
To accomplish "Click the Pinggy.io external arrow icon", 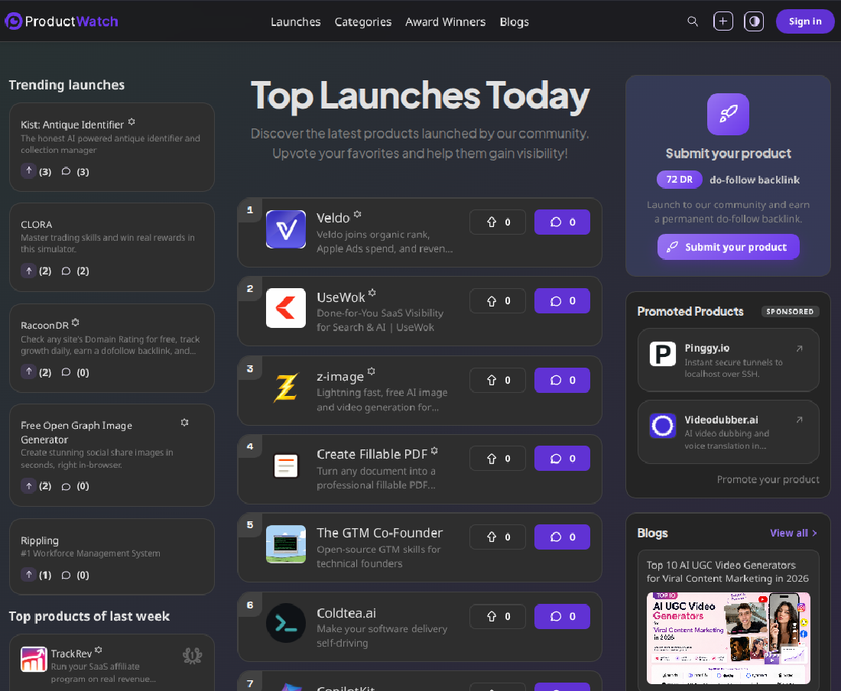I will point(799,349).
